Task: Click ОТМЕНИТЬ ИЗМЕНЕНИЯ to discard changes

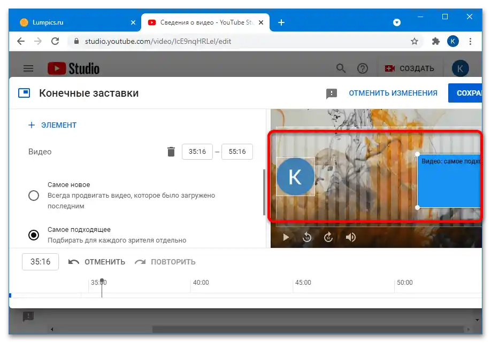Action: (x=394, y=93)
